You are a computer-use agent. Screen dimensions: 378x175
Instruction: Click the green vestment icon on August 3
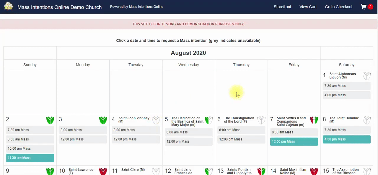click(103, 120)
